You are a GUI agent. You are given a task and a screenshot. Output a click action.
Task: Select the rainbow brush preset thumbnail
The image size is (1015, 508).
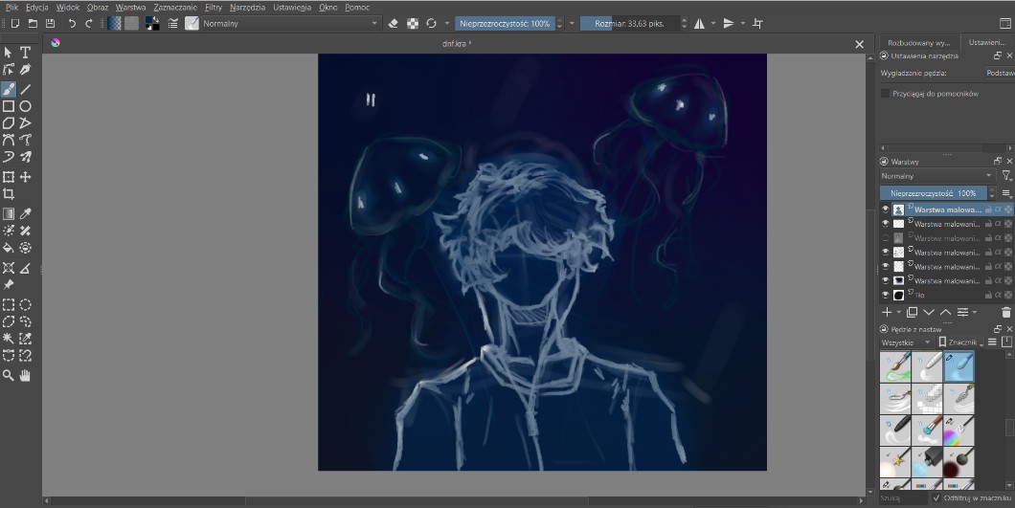[x=959, y=431]
